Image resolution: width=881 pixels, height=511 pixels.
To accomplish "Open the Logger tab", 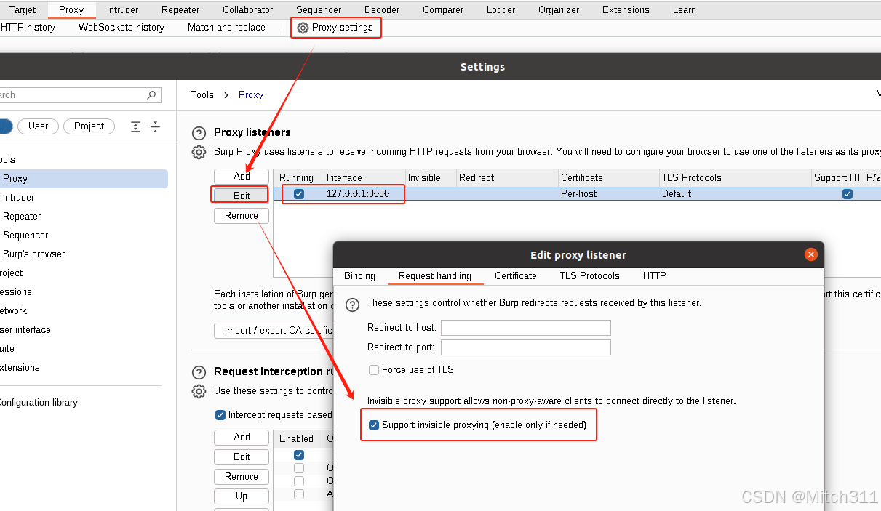I will click(x=501, y=10).
